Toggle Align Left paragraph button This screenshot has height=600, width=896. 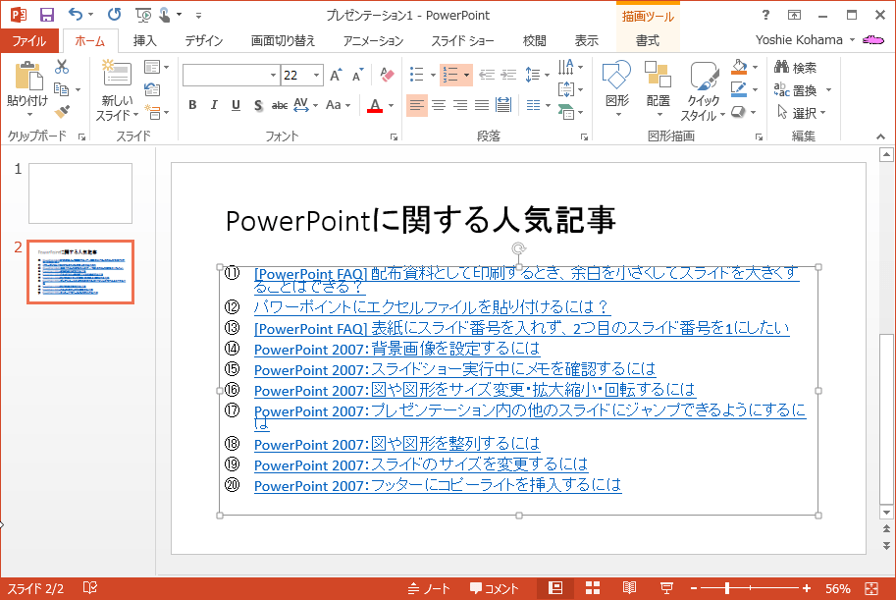pyautogui.click(x=416, y=105)
